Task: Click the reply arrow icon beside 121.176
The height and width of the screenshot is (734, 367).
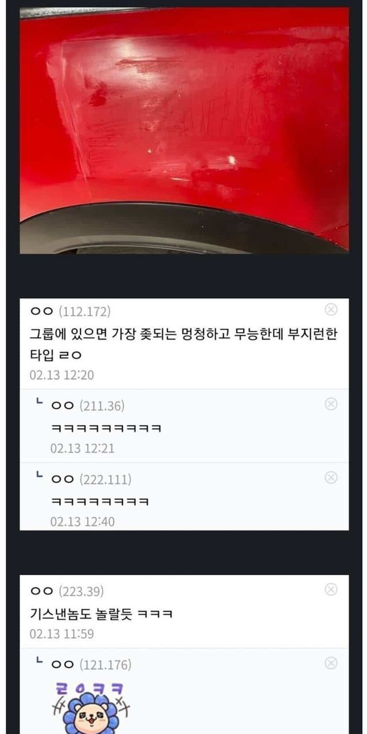Action: pos(39,661)
